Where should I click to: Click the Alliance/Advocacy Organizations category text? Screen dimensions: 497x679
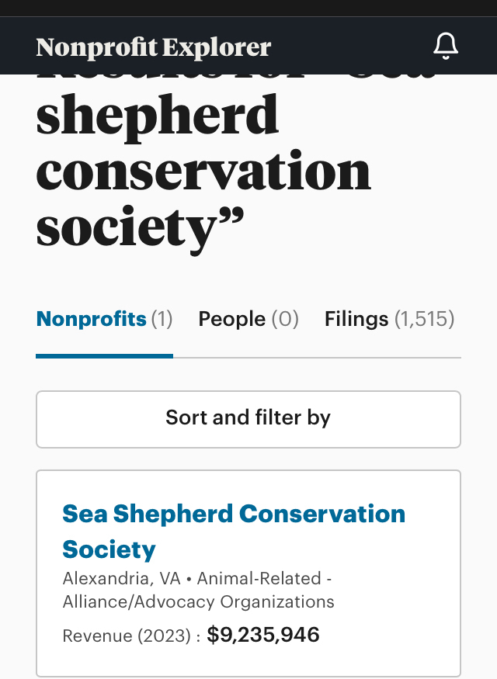click(199, 602)
